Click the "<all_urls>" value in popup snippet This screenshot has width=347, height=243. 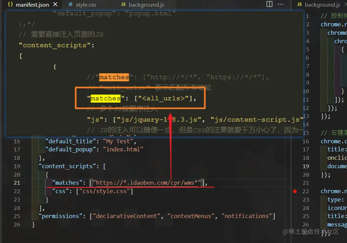[163, 98]
